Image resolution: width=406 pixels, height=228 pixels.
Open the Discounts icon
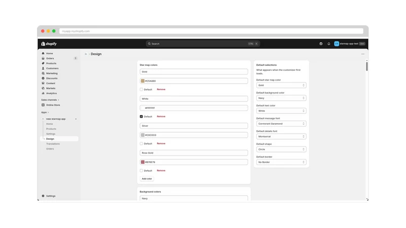[x=43, y=78]
